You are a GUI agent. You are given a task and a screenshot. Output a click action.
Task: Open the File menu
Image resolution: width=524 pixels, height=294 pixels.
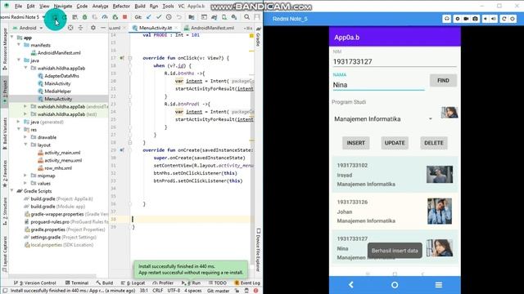(18, 6)
